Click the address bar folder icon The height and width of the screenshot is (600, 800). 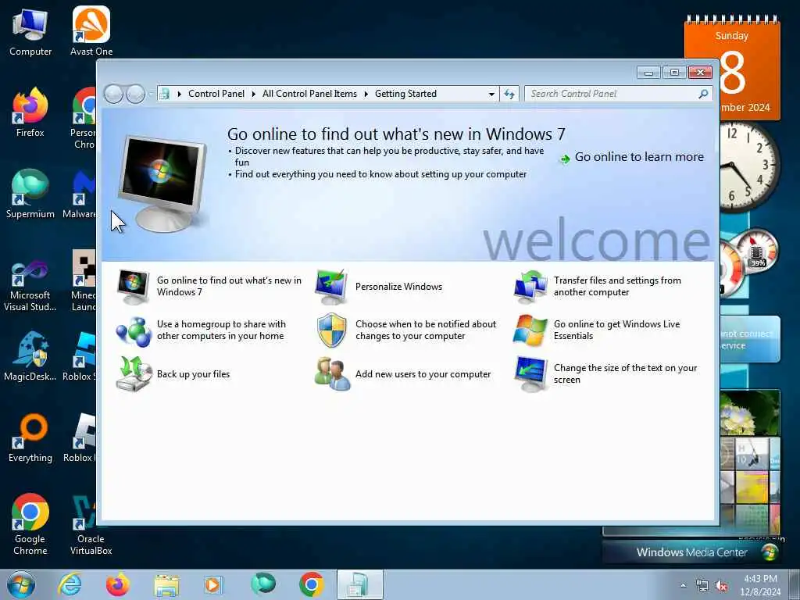[164, 94]
